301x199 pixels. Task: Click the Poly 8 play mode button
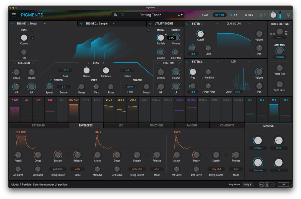[x=248, y=184]
